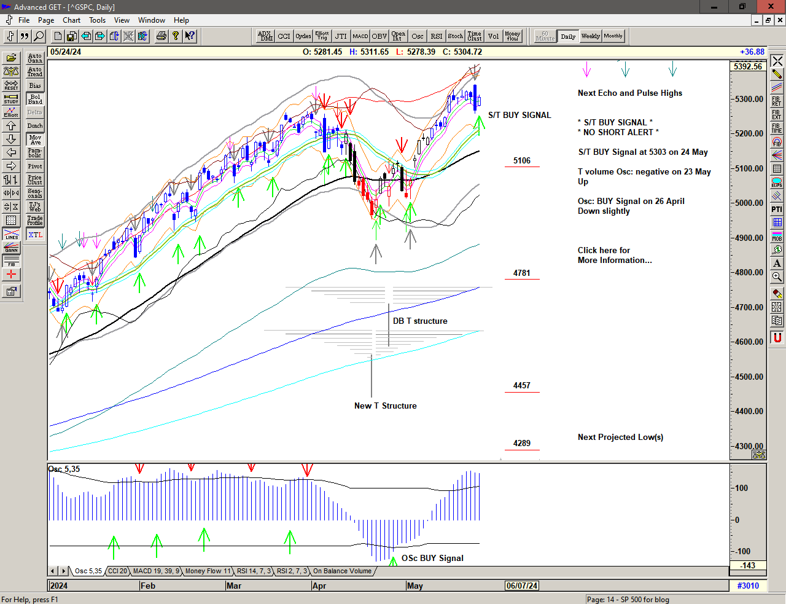This screenshot has height=604, width=786.
Task: Select the On Balance Volume tab
Action: coord(342,571)
